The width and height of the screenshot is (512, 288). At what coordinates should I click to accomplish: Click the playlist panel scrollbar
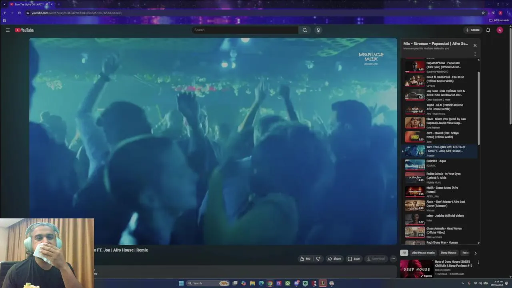coord(478,109)
